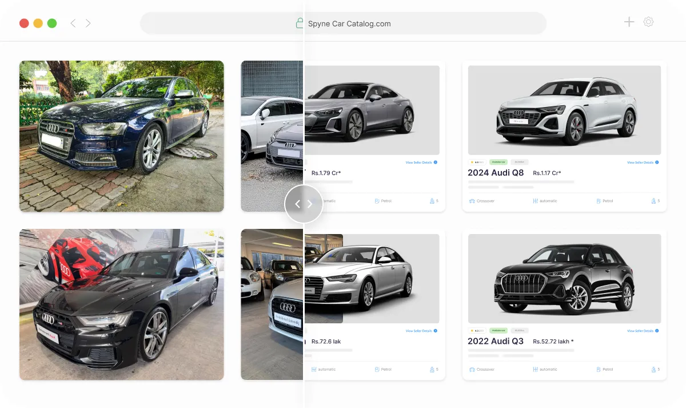Click the star rating badge on Audi Q3

[x=477, y=331]
